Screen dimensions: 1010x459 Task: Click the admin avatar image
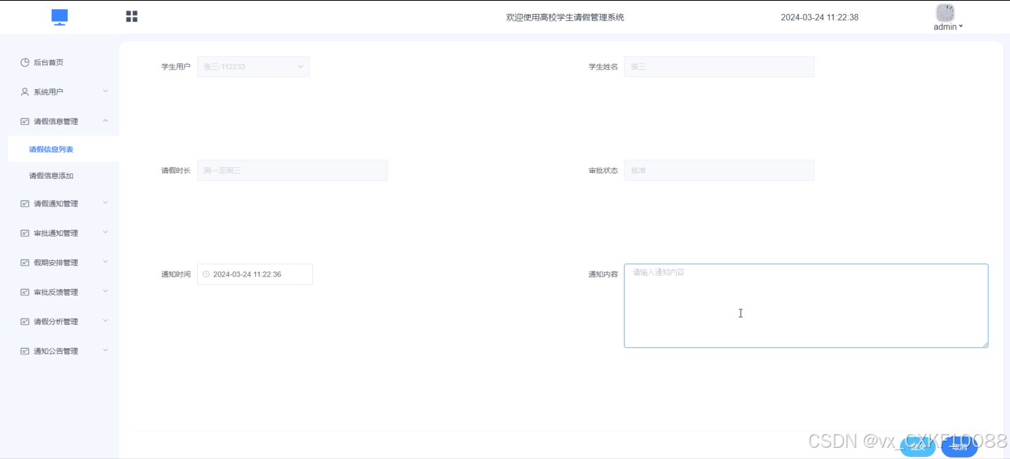click(x=945, y=13)
